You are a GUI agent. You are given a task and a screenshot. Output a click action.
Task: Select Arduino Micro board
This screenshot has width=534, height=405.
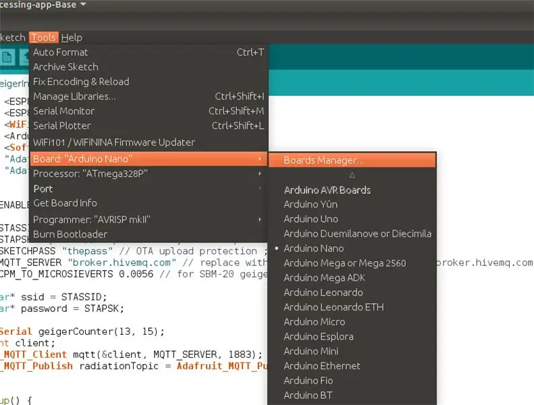point(352,321)
